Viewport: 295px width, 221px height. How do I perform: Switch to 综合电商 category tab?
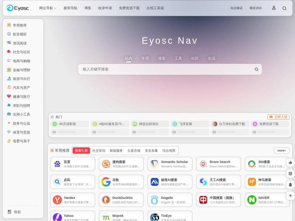pos(169,151)
